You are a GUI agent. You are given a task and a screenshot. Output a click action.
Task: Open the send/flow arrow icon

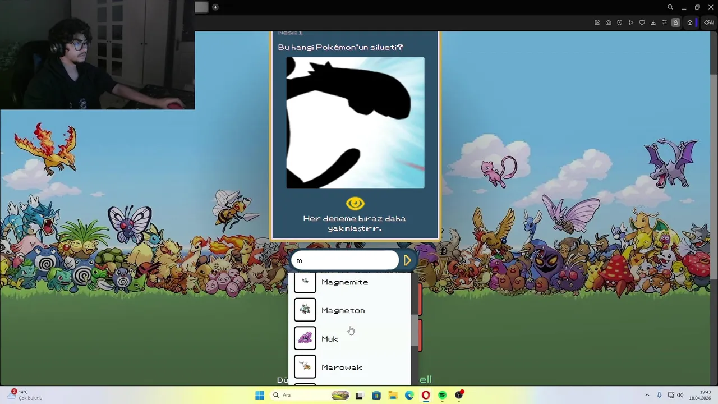630,22
